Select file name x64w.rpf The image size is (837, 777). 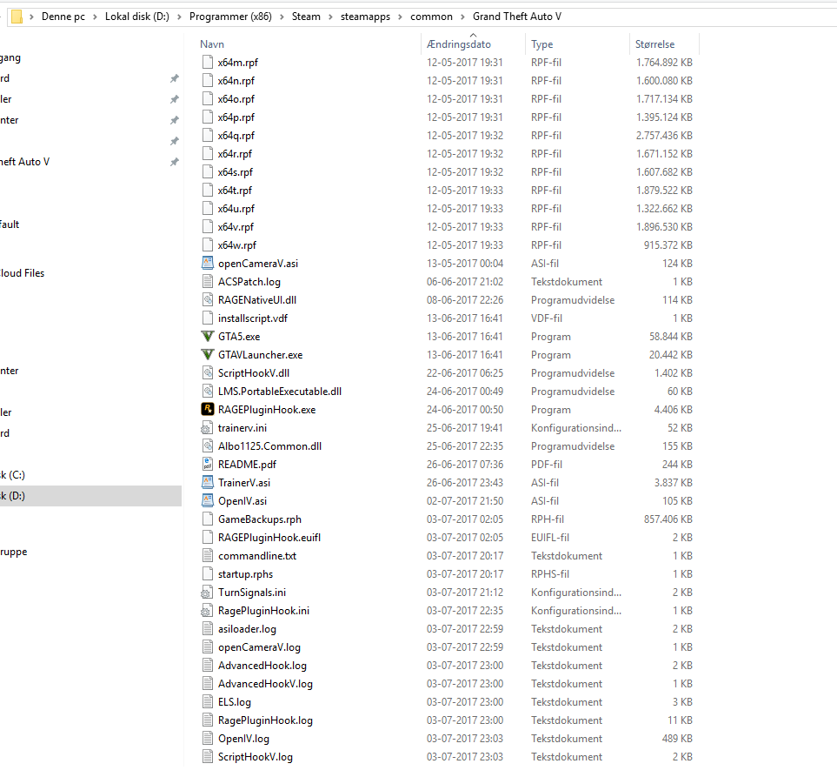point(237,245)
